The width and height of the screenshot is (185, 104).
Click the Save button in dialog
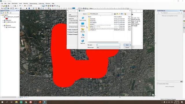[127, 45]
